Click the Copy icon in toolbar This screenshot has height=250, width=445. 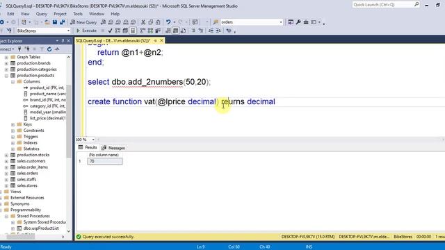151,22
